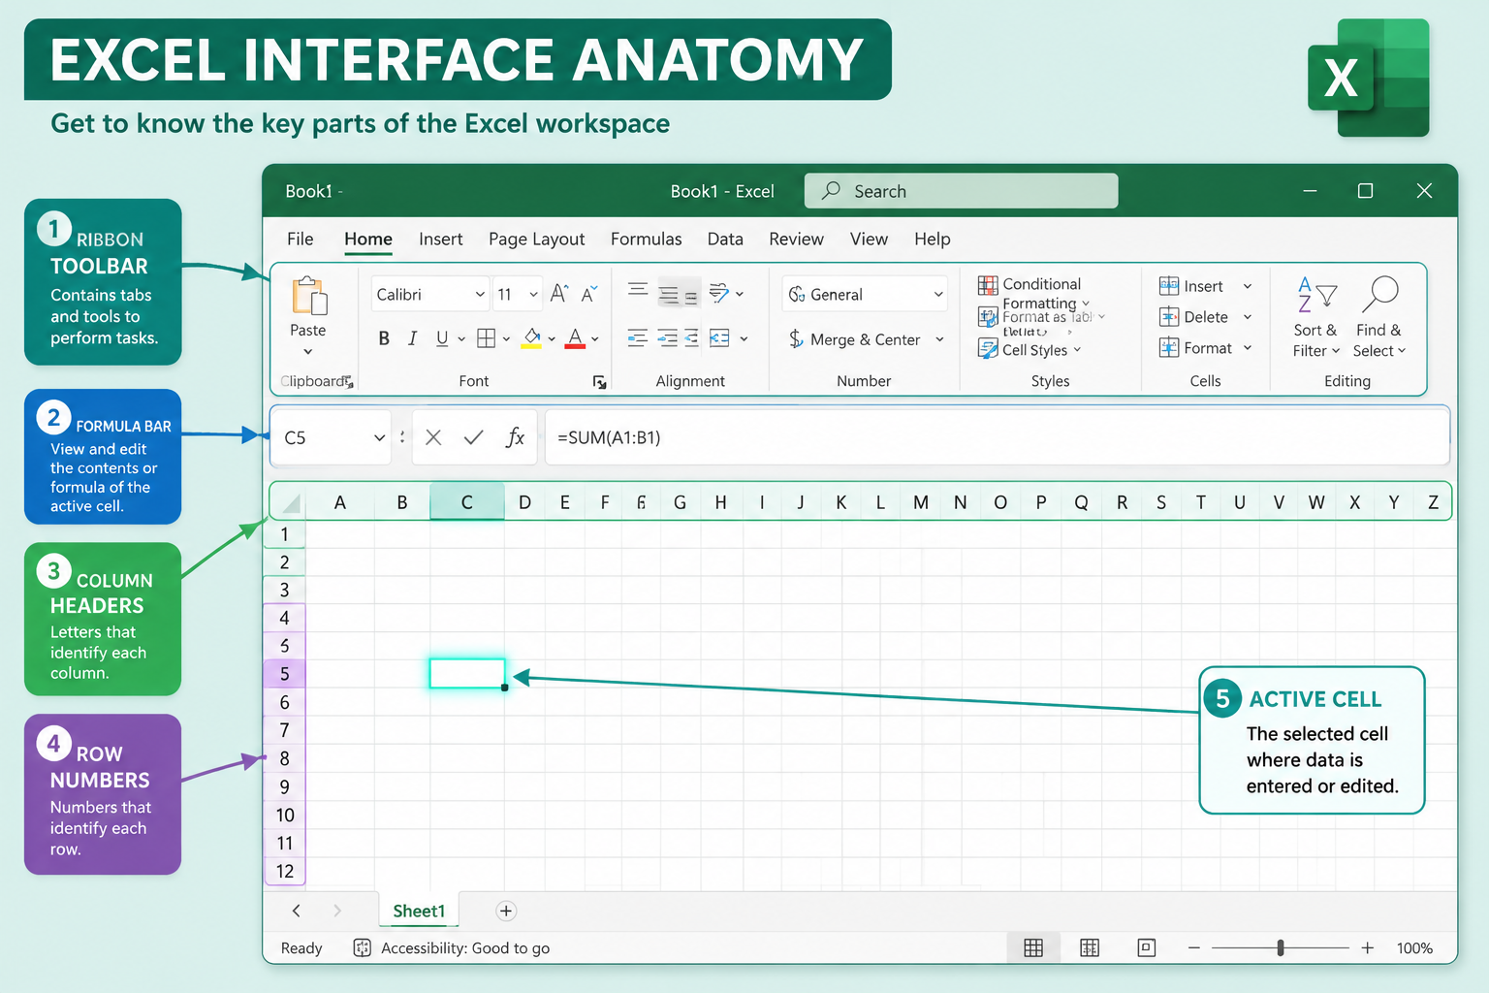Apply the red font color A

tap(576, 338)
